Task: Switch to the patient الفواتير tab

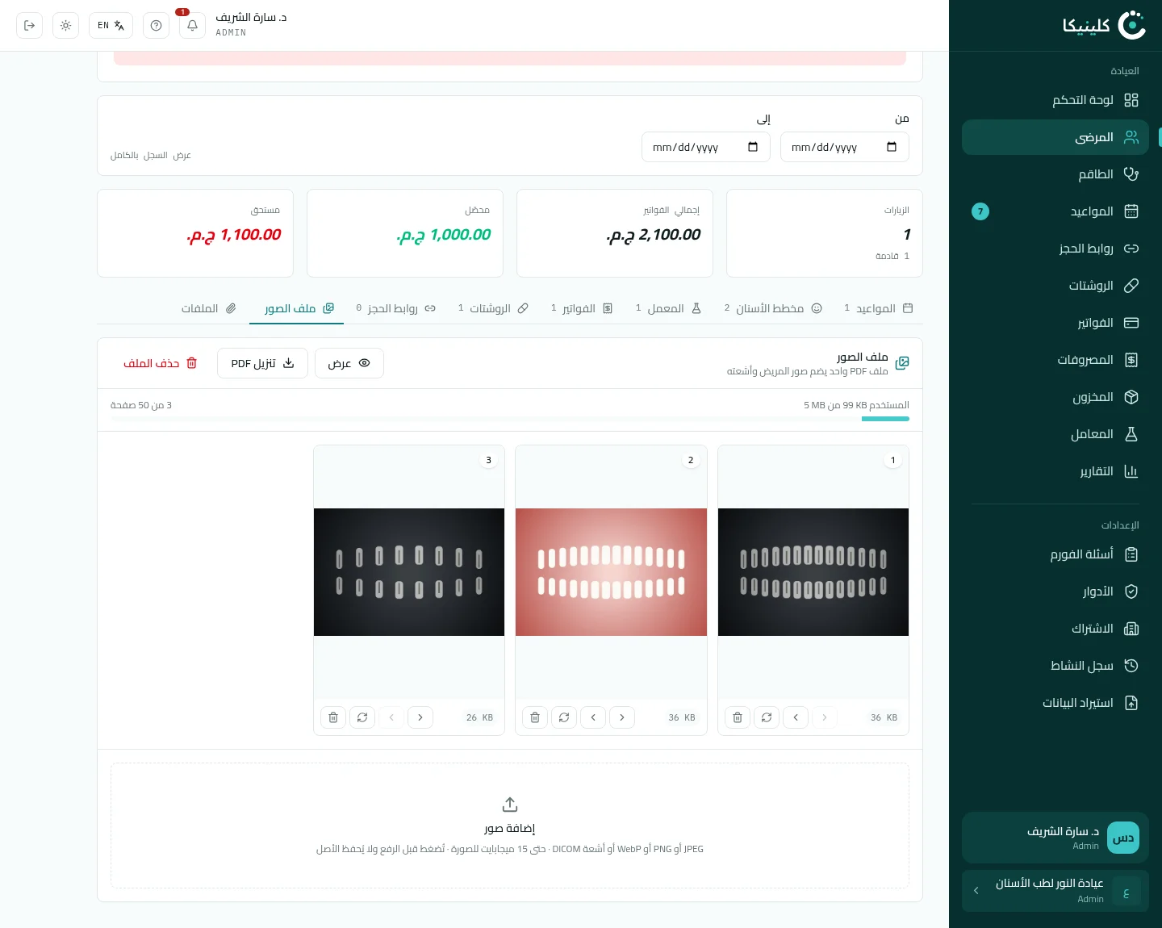Action: coord(582,308)
